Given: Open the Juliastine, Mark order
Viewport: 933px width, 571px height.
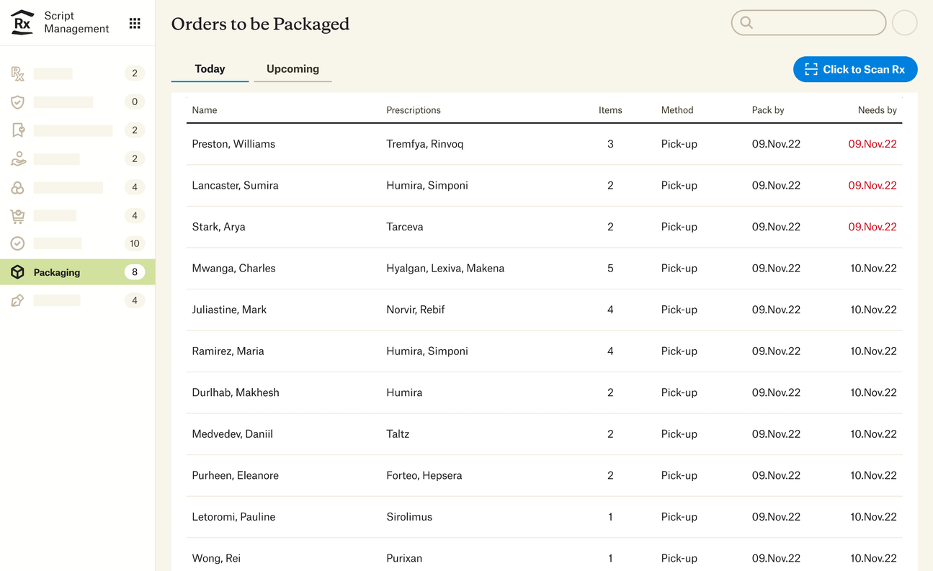Looking at the screenshot, I should (544, 310).
